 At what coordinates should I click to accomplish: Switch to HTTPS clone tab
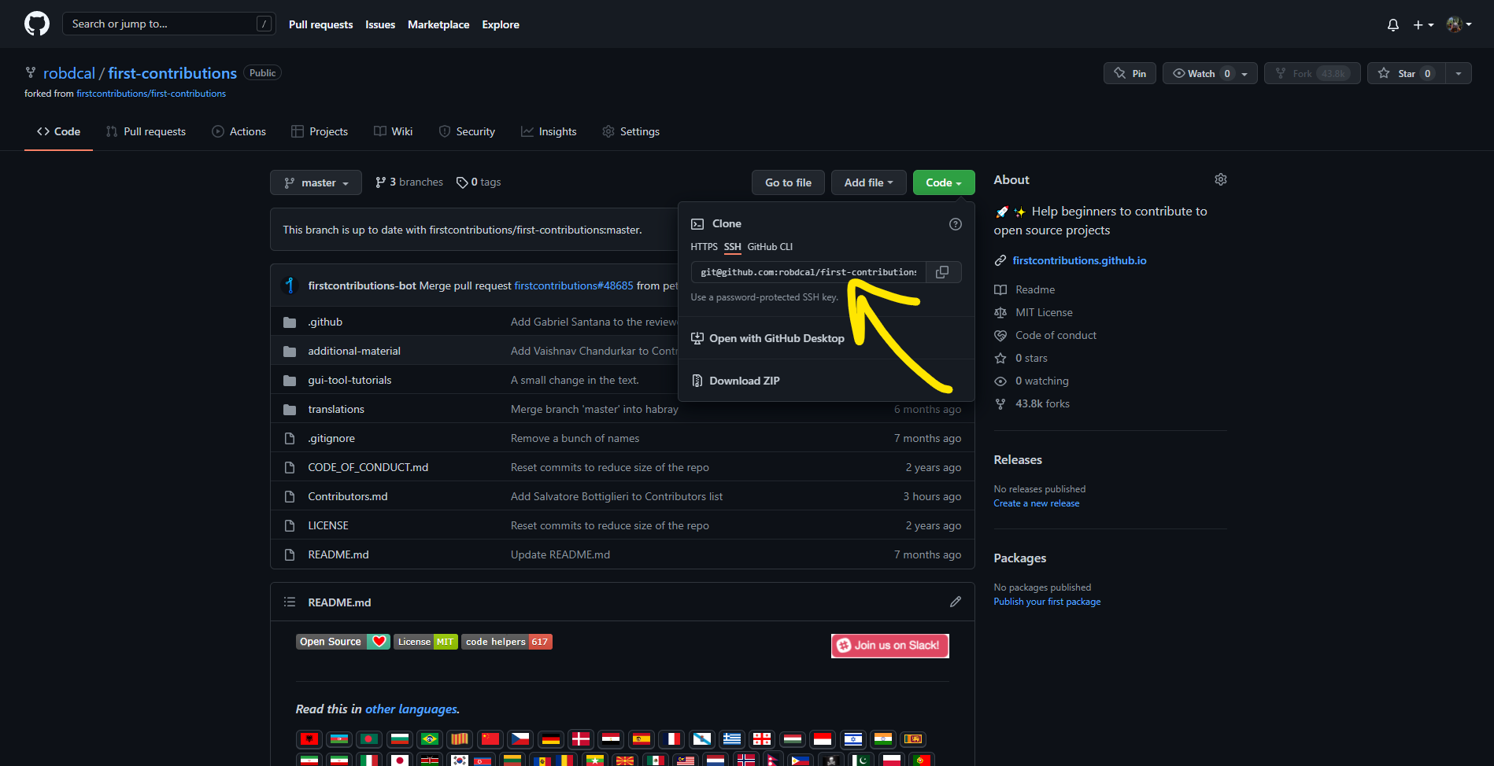704,247
